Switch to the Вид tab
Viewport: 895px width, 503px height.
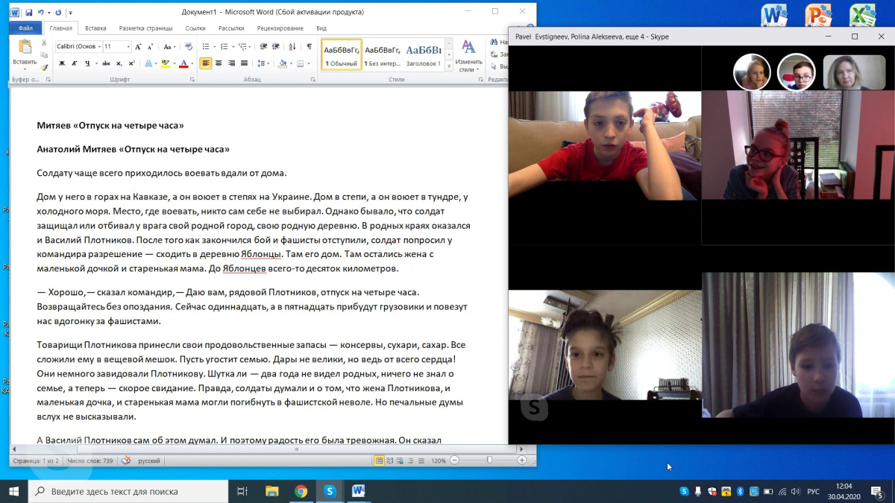(321, 28)
